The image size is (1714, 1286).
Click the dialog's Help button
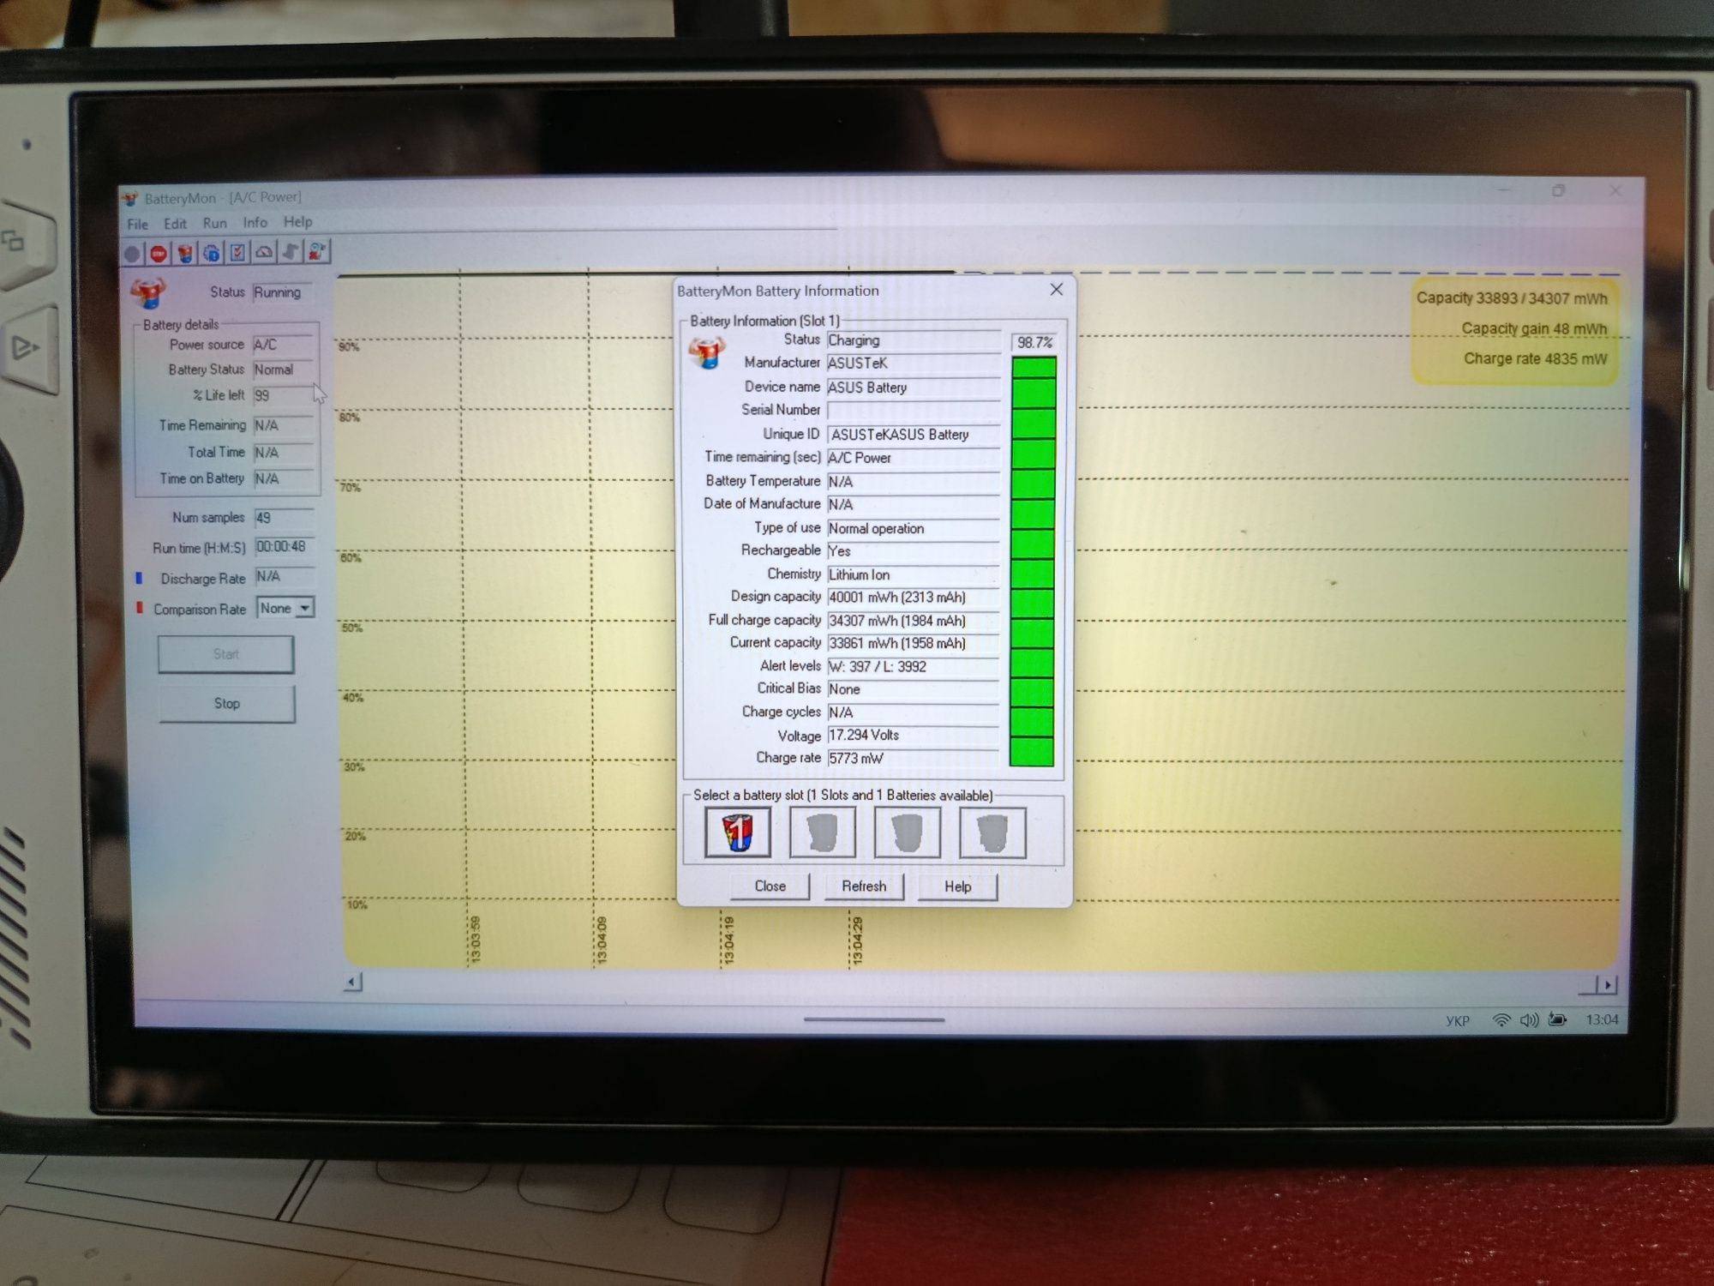(x=957, y=886)
